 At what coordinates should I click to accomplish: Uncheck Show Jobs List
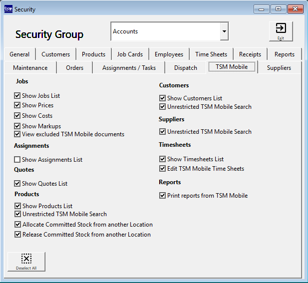click(17, 96)
